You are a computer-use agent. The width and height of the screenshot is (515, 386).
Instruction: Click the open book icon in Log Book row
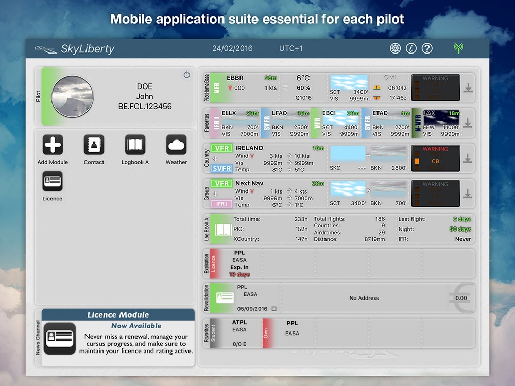click(x=223, y=230)
